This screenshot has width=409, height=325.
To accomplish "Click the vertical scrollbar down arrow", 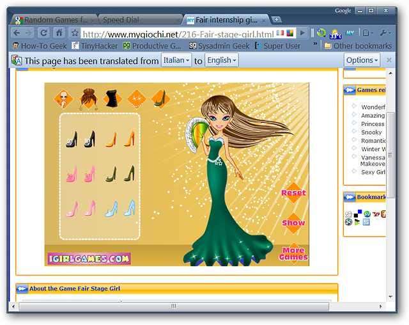I will tap(390, 297).
